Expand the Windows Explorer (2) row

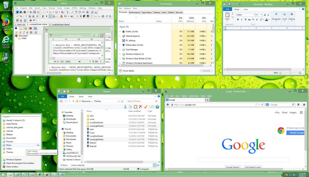point(120,54)
